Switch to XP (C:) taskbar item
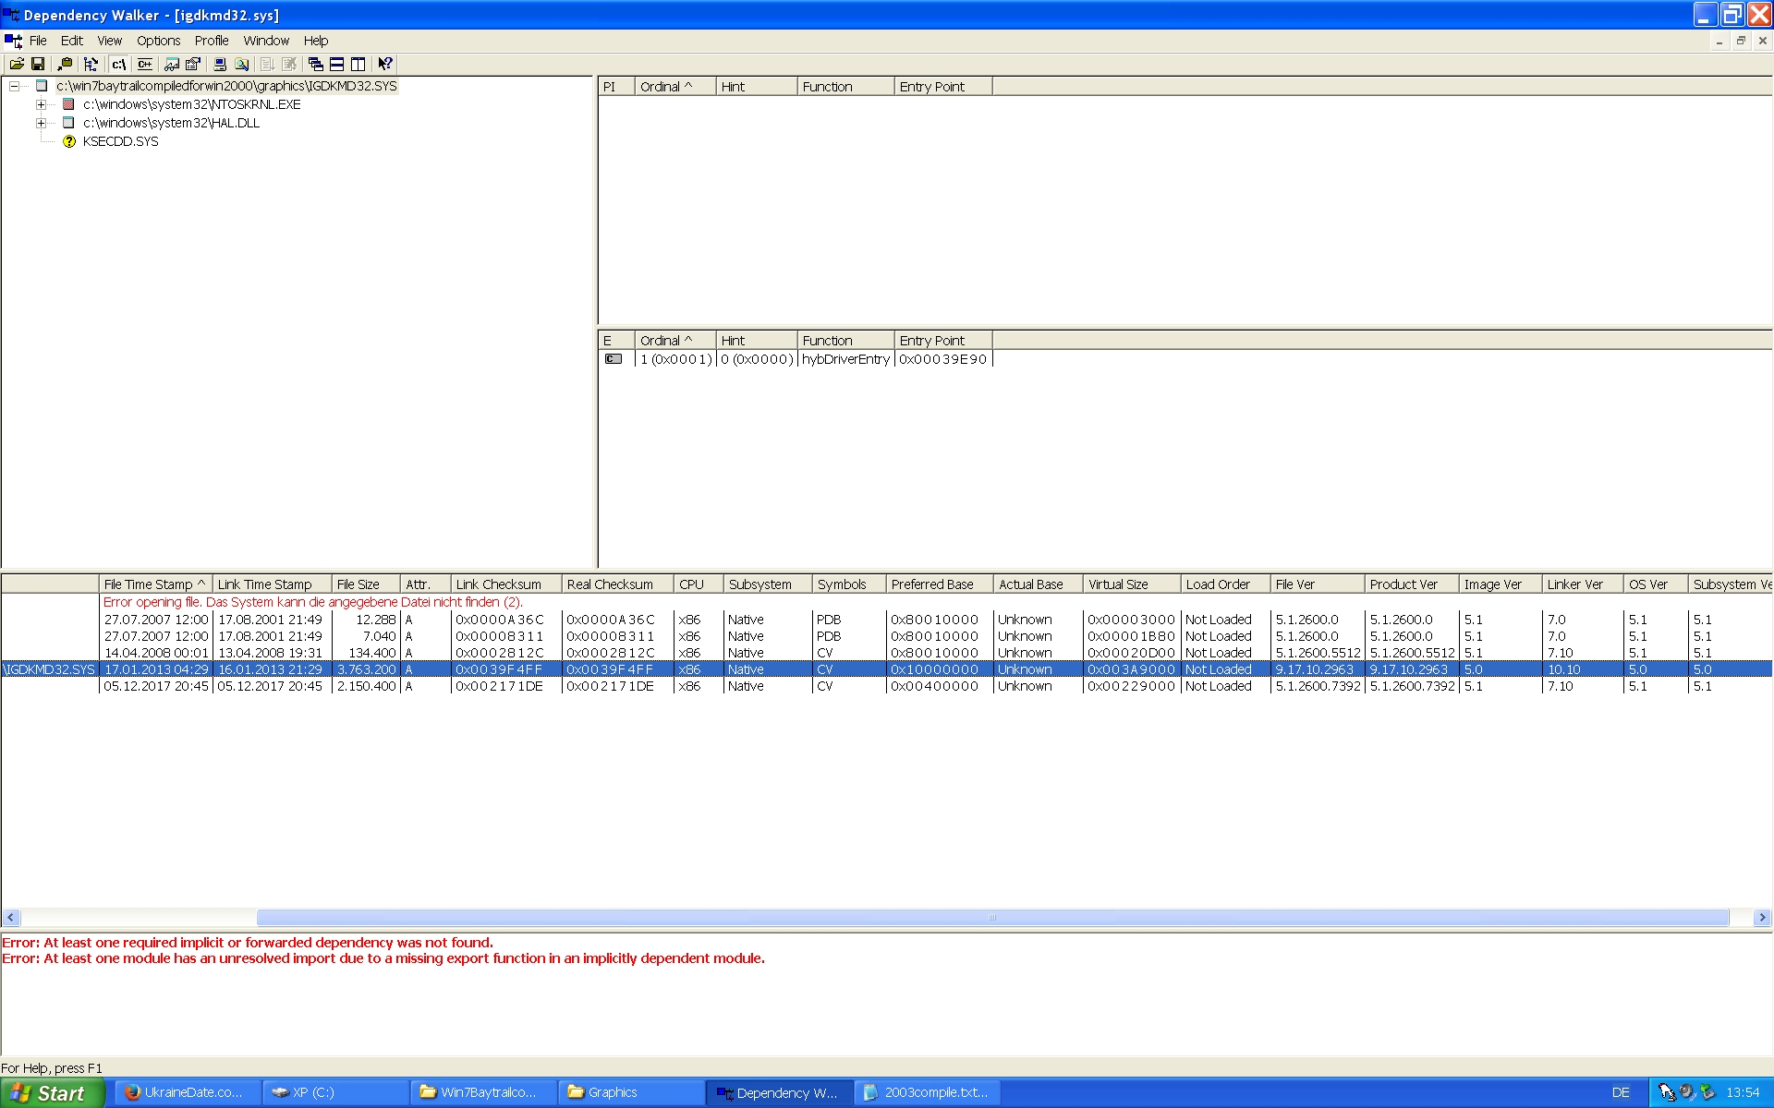Screen dimensions: 1774x1108 335,1092
